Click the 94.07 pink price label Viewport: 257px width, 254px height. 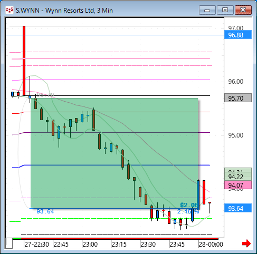pos(238,185)
